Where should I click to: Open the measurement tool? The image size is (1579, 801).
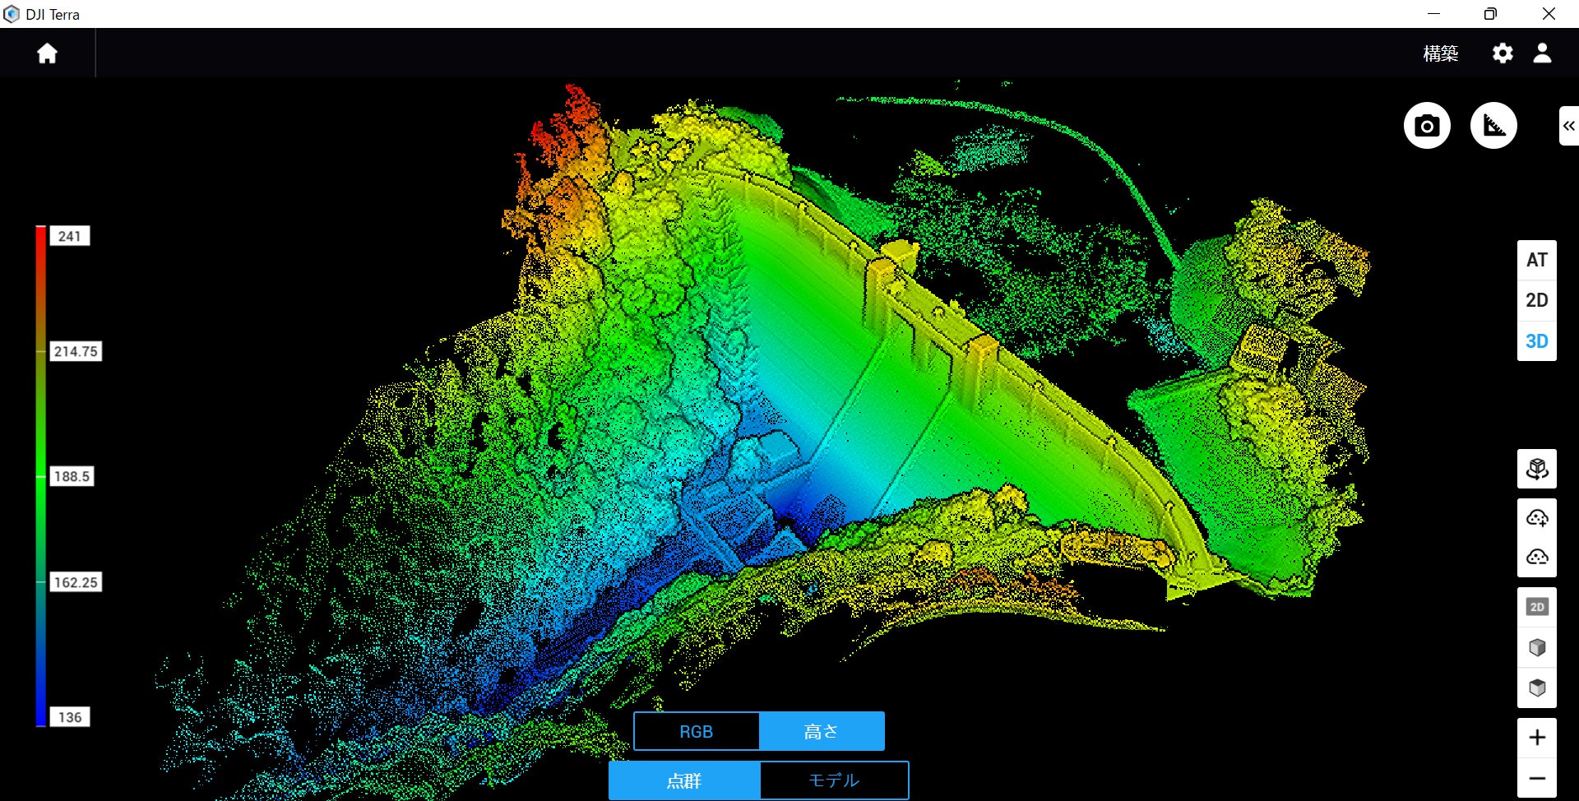[1493, 126]
